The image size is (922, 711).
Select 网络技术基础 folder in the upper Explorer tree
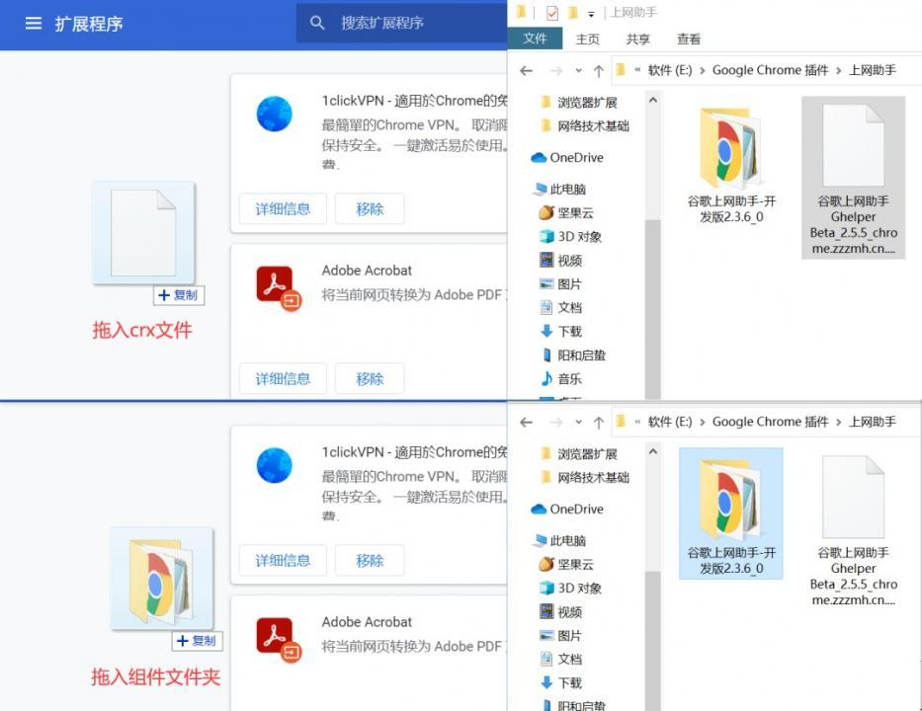click(585, 125)
